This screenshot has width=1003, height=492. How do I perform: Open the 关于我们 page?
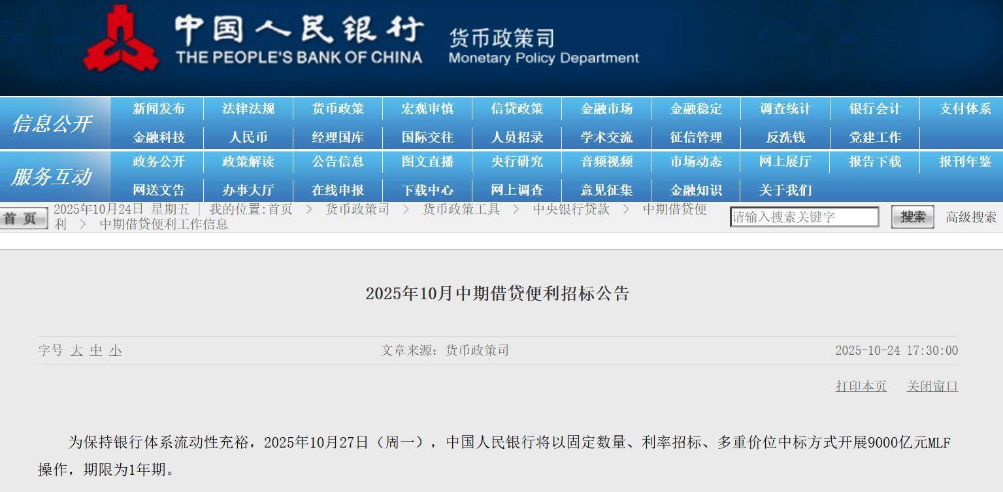tap(785, 190)
